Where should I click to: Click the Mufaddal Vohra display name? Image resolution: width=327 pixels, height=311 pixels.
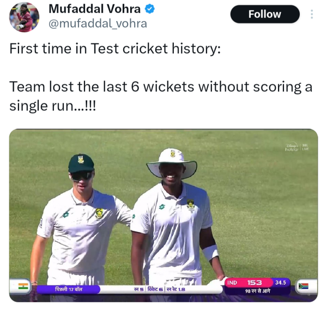pos(94,9)
